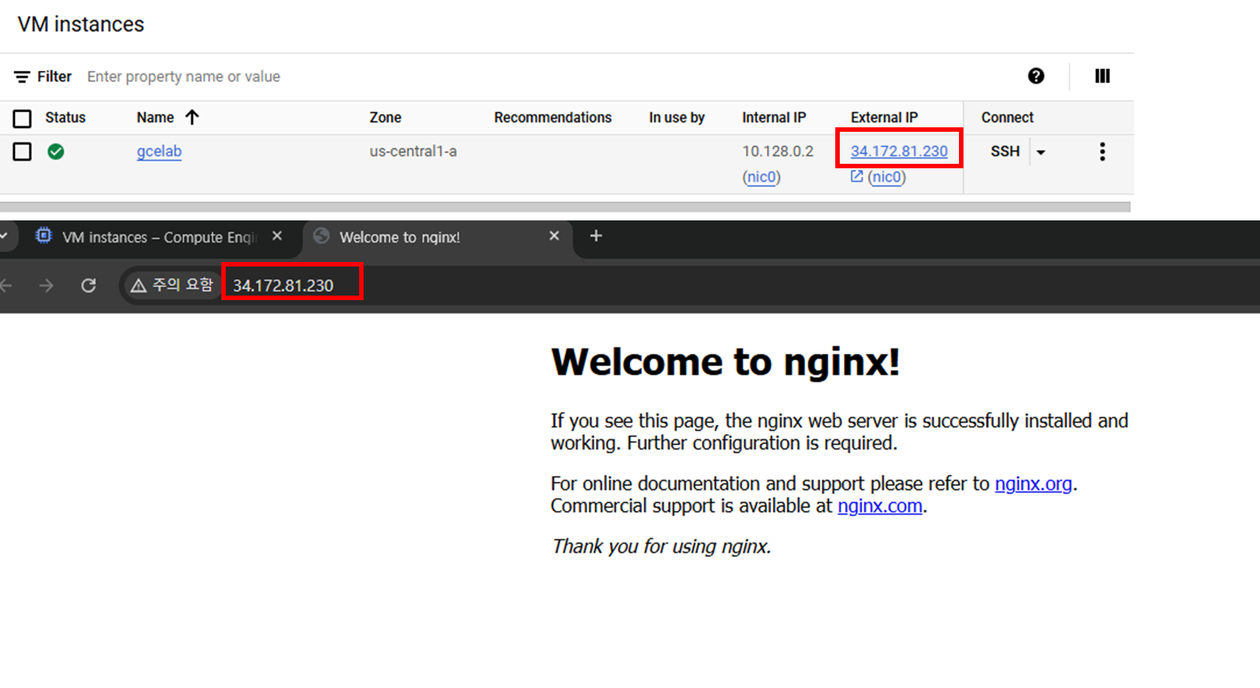Click the In use by column header
Image resolution: width=1260 pixels, height=688 pixels.
[x=677, y=118]
